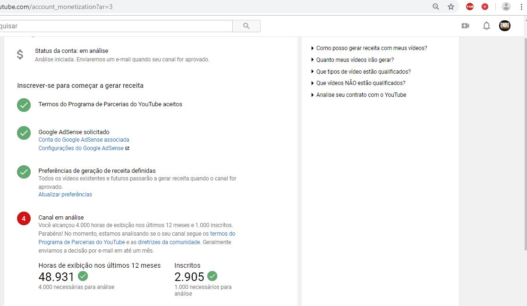This screenshot has width=527, height=306.
Task: Click 'Horas de exibição nos últimos 12 meses' label
Action: 100,265
